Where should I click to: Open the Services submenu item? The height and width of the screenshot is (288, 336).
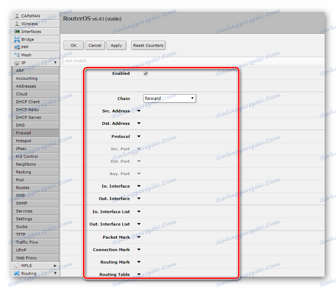point(36,211)
